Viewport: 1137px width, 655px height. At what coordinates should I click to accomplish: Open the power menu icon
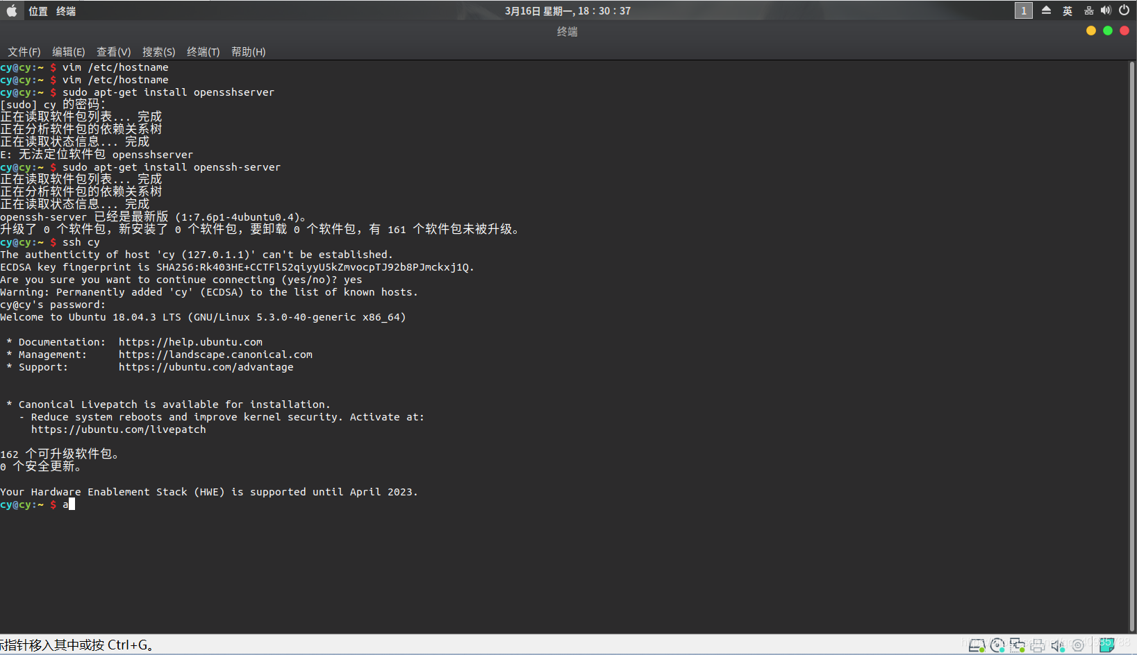(x=1124, y=10)
